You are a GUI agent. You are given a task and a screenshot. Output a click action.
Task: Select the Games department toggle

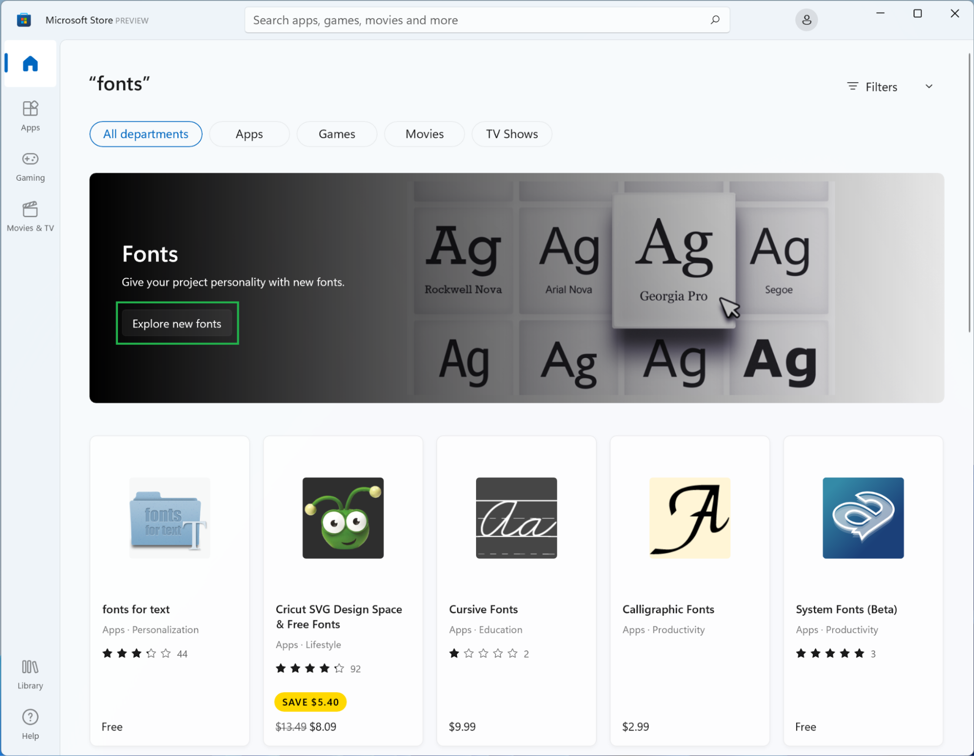pos(336,133)
